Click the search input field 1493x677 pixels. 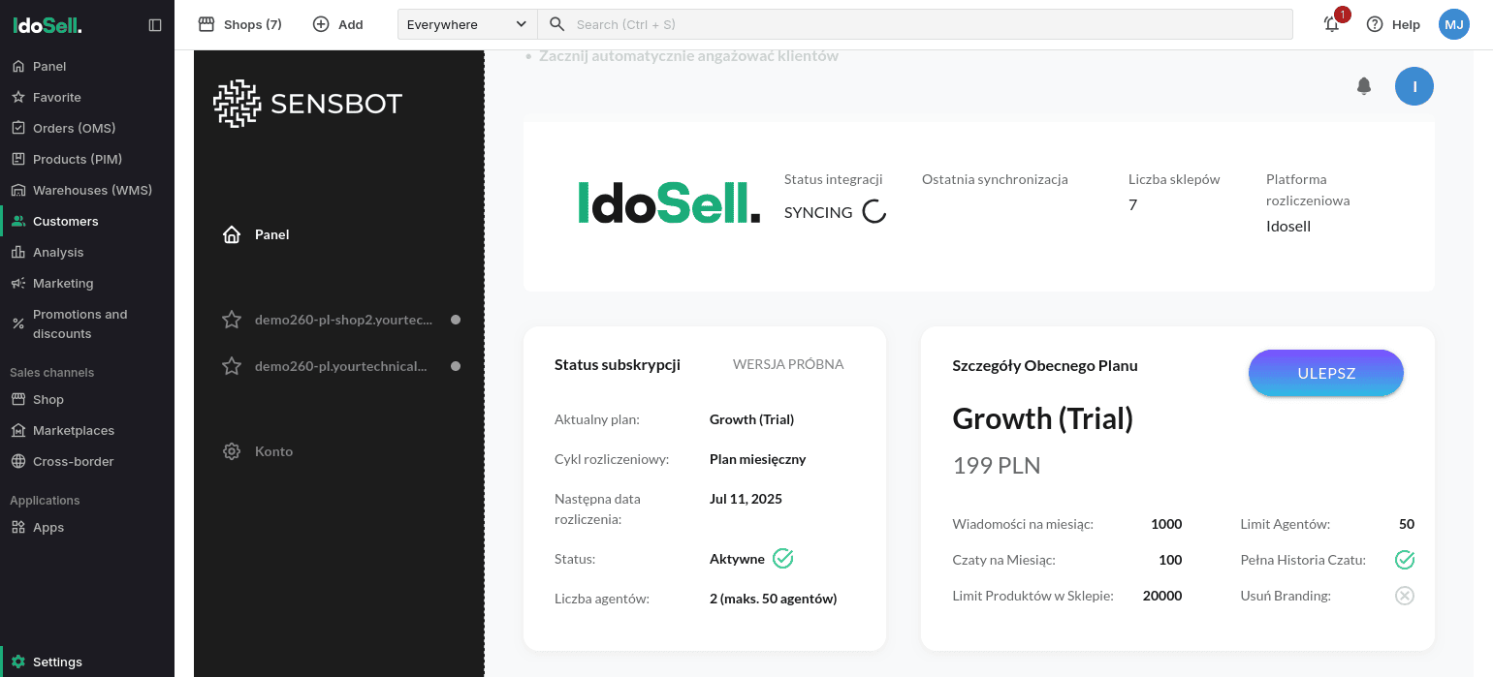coord(921,24)
